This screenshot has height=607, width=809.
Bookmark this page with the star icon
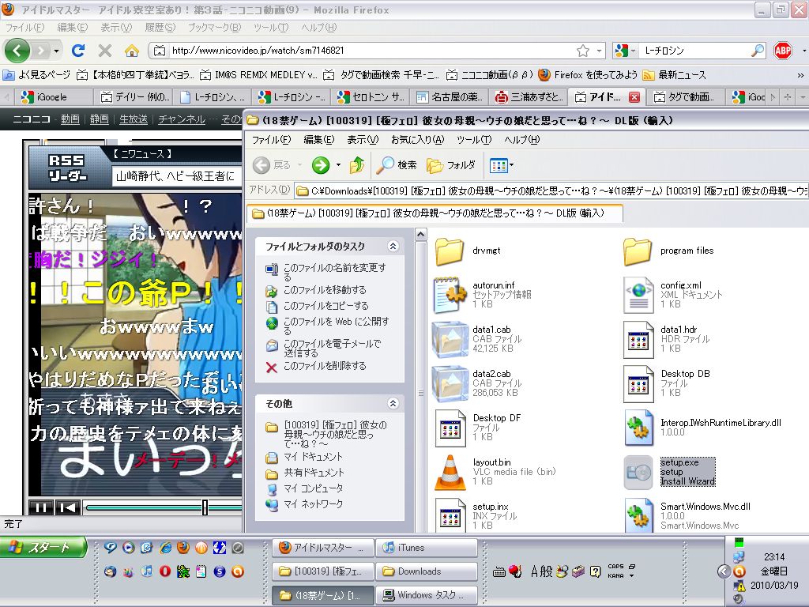[583, 51]
